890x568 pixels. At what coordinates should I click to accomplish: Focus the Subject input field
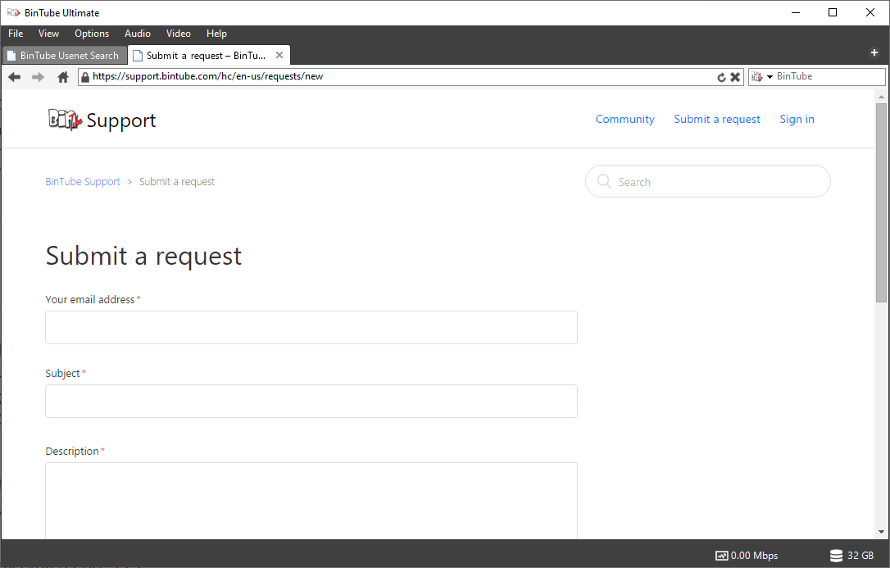point(311,401)
